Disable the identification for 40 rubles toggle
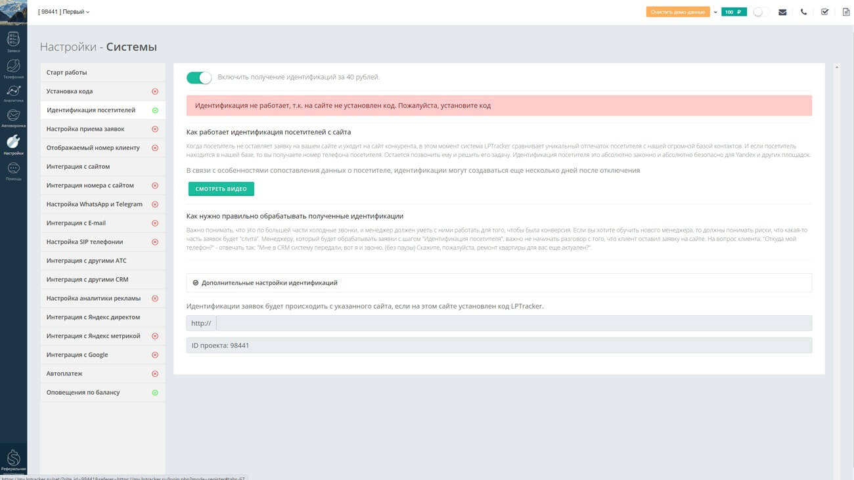The height and width of the screenshot is (480, 854). [199, 77]
